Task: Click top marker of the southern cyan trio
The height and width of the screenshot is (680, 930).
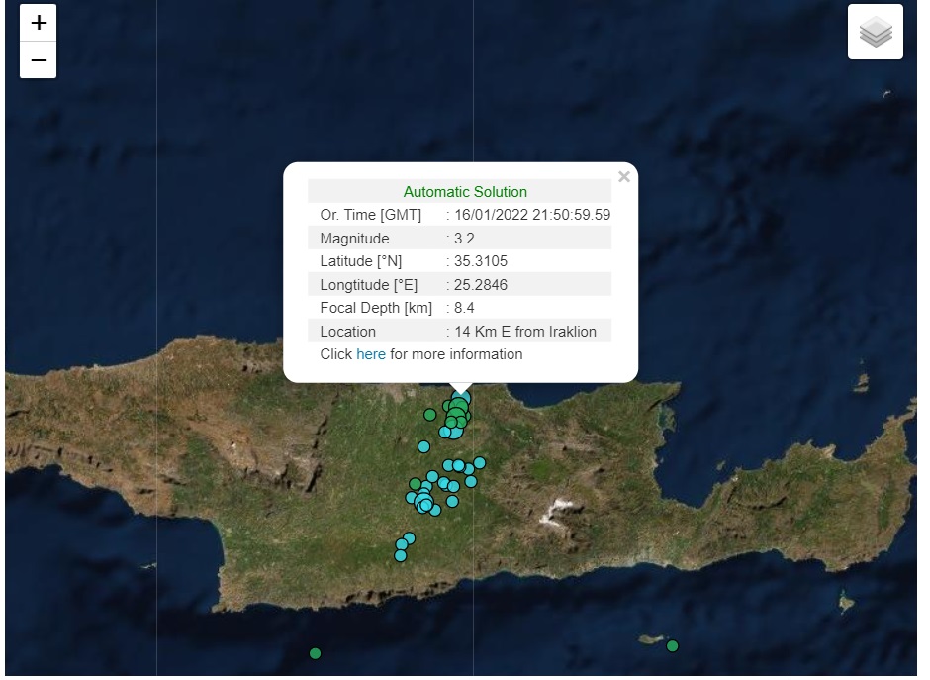Action: click(x=409, y=537)
